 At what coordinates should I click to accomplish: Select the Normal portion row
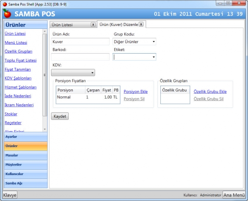tap(88, 97)
